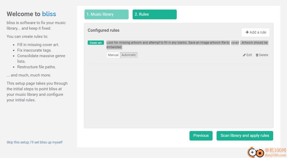Click the 'Consolidate massive genre lists.' bullet
287x158 pixels.
[x=41, y=58]
